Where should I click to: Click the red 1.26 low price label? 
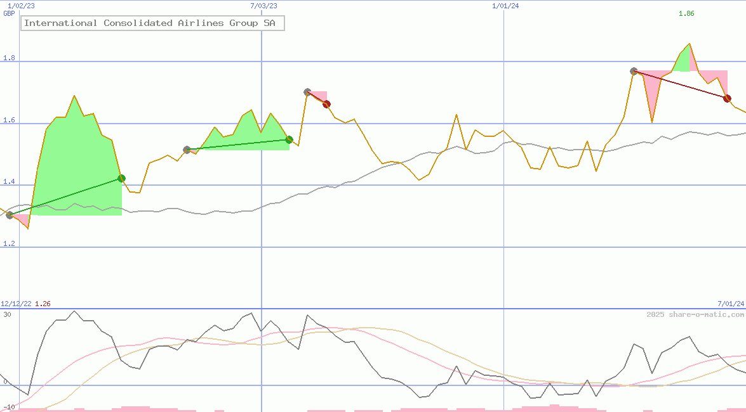point(43,304)
